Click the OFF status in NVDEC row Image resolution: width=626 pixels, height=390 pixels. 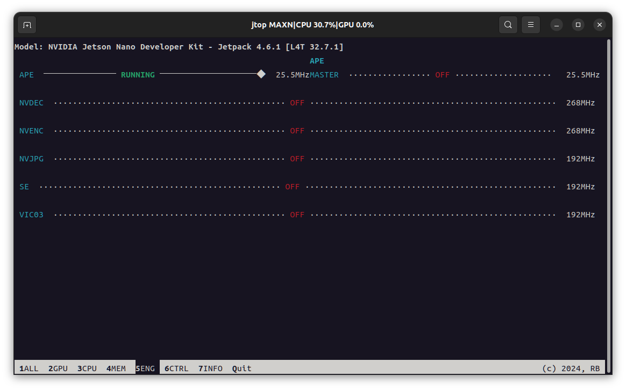tap(297, 103)
